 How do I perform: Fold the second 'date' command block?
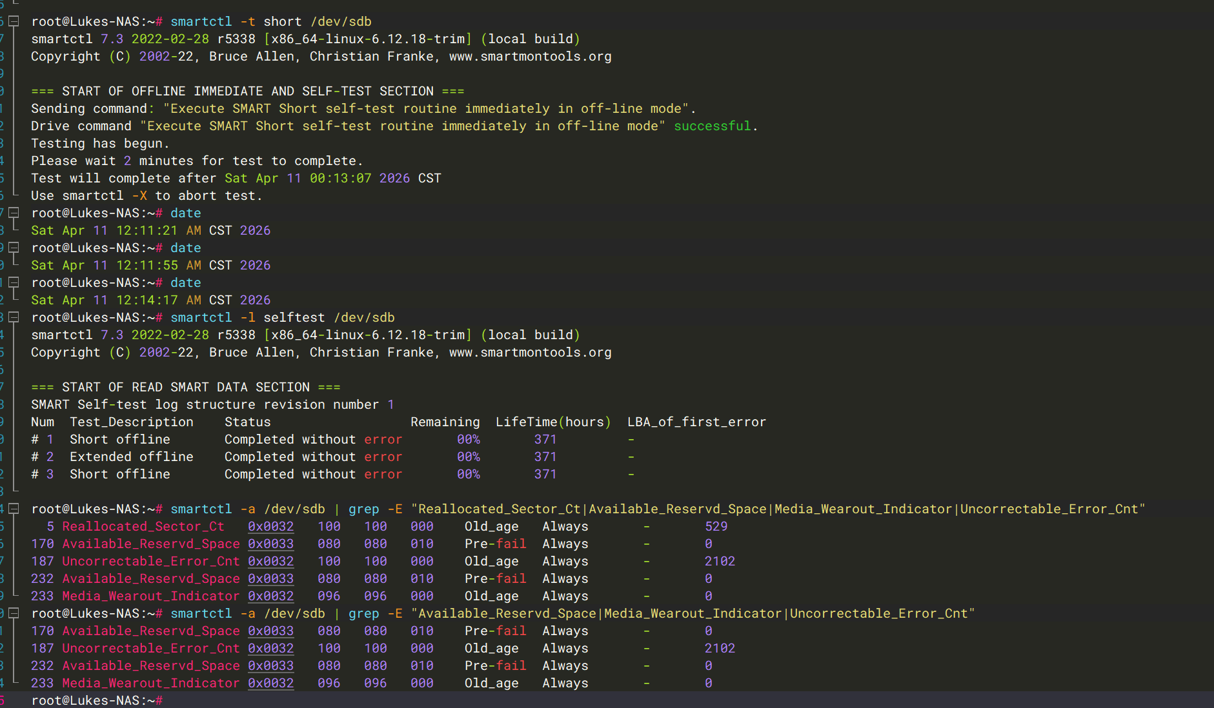(x=14, y=248)
